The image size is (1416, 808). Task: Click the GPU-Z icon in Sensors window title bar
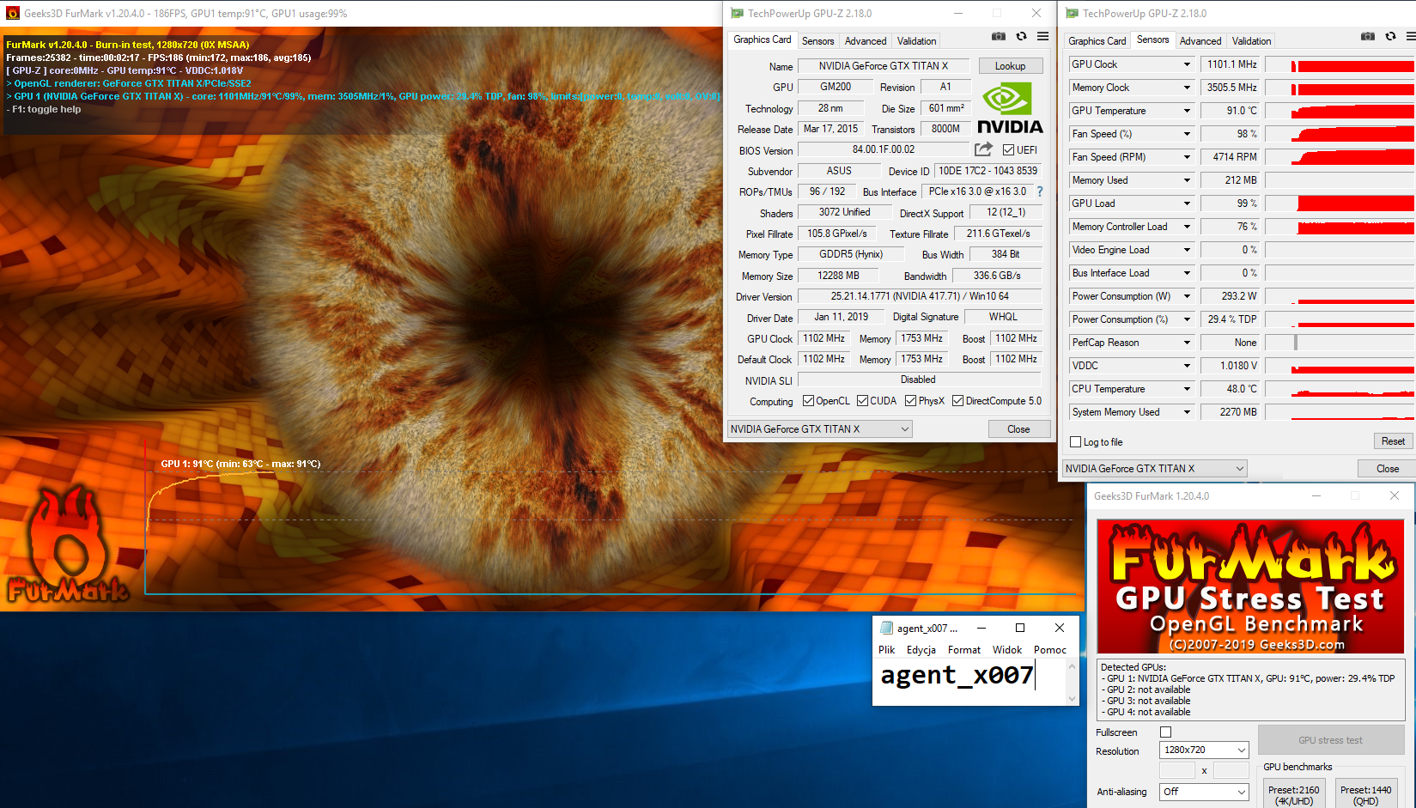click(1072, 13)
